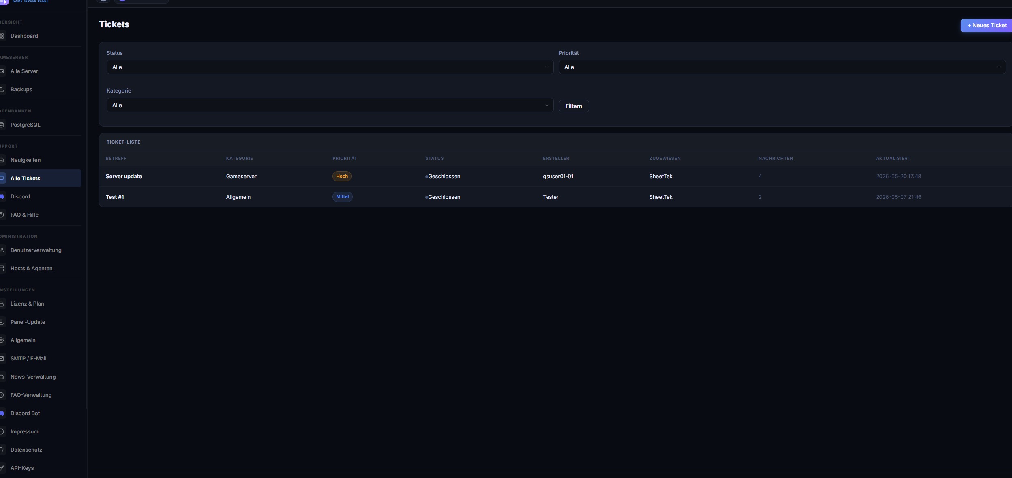1012x478 pixels.
Task: Open the Server update ticket
Action: [x=124, y=177]
